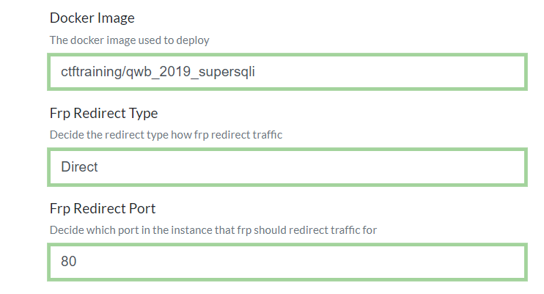Click the "80" port value

point(69,262)
